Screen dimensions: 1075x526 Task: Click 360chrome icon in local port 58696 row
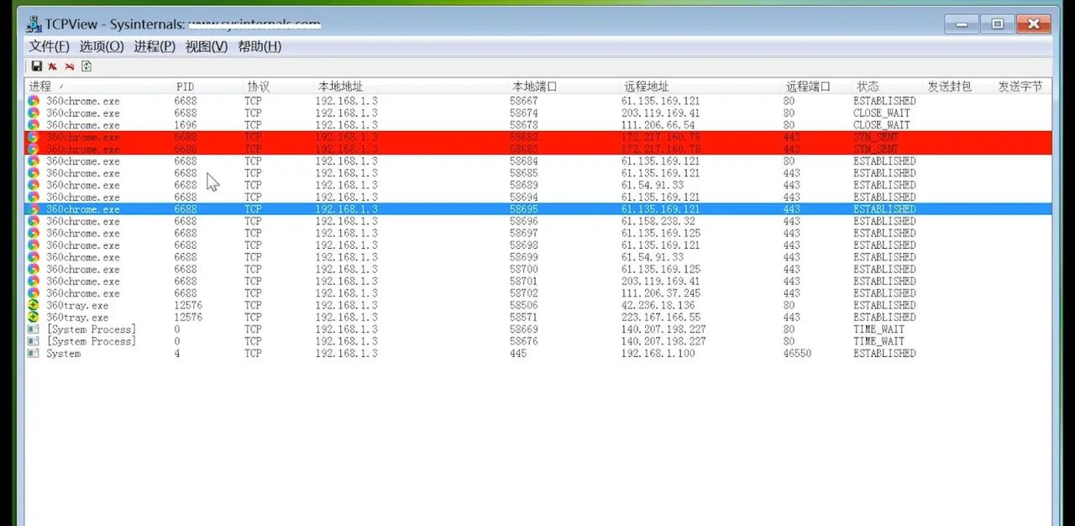[x=34, y=221]
